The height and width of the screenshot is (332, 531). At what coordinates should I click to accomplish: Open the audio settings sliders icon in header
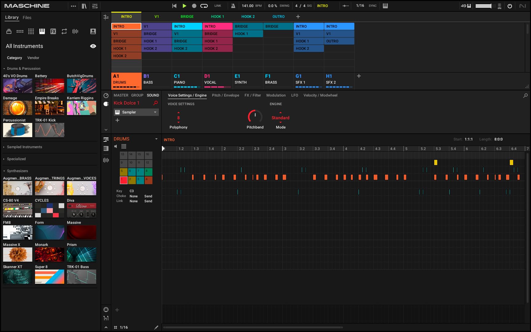(x=95, y=6)
